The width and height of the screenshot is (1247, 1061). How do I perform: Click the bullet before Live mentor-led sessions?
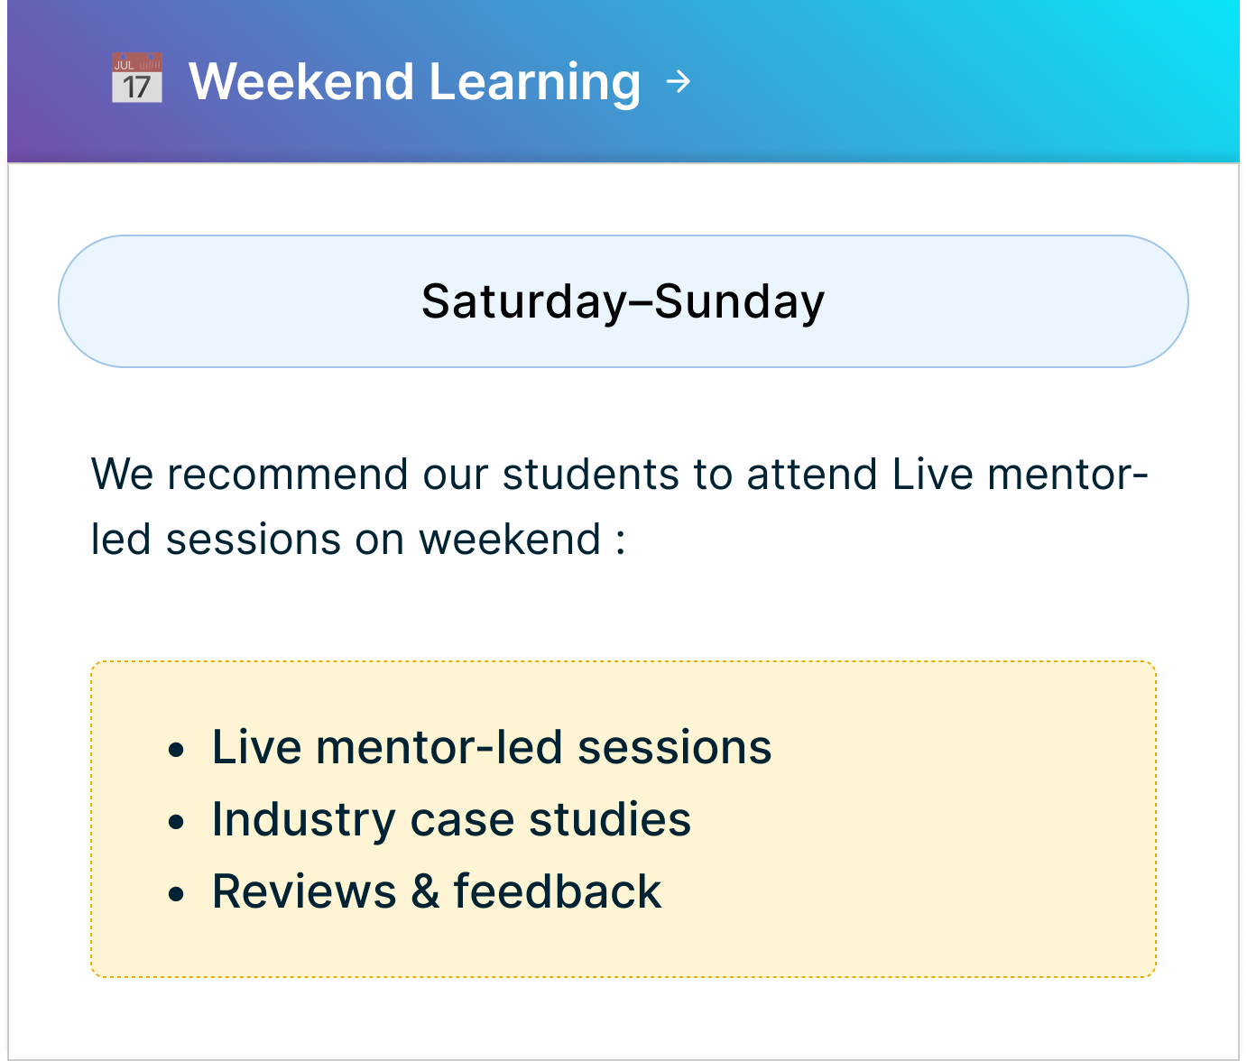(x=177, y=750)
